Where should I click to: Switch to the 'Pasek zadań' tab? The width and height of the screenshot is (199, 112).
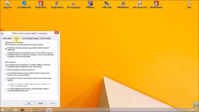[x=7, y=38]
